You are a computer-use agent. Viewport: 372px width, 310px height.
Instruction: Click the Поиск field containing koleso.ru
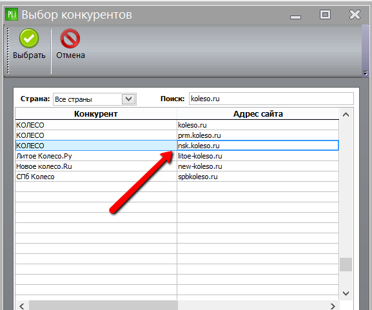click(271, 99)
